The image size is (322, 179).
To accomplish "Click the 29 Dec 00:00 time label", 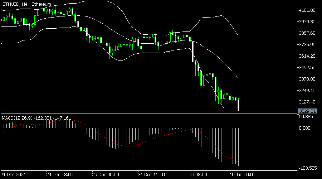I will (x=105, y=175).
